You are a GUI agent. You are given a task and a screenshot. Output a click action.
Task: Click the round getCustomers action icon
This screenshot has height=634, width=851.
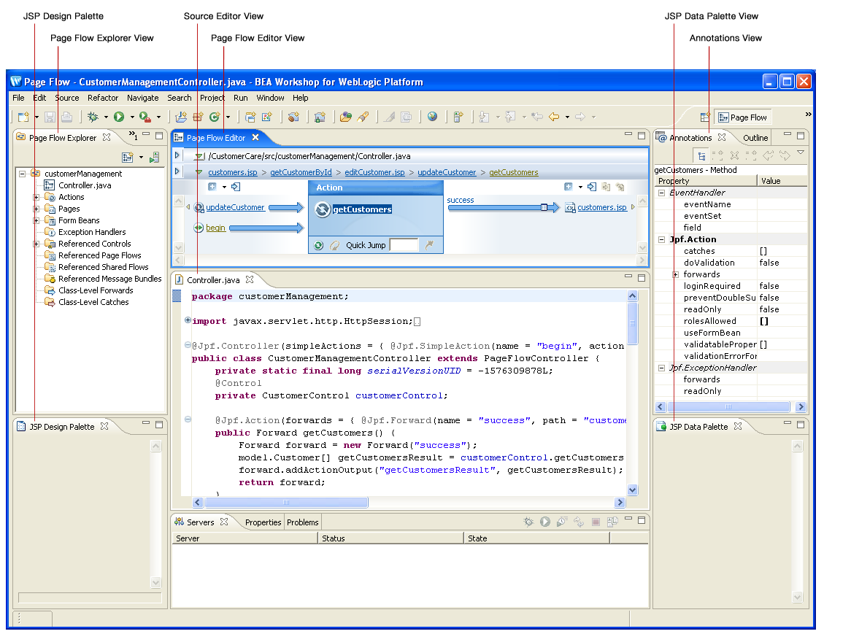(323, 209)
